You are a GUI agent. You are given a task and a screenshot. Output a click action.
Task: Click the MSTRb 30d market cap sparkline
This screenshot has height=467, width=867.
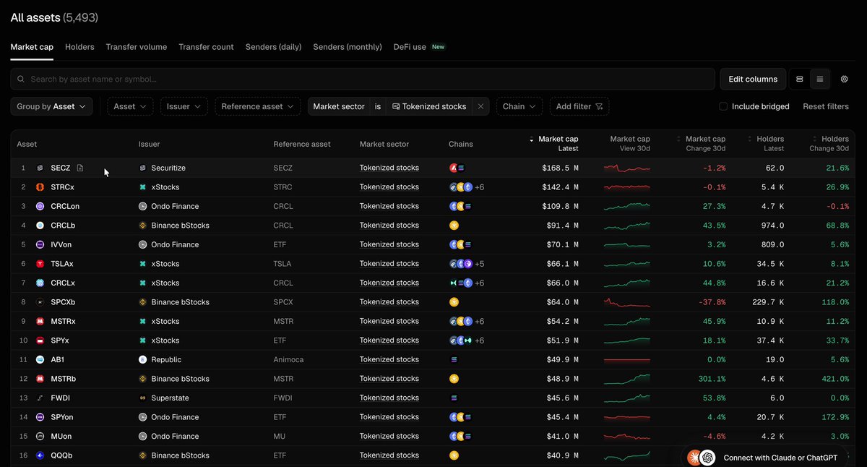627,379
